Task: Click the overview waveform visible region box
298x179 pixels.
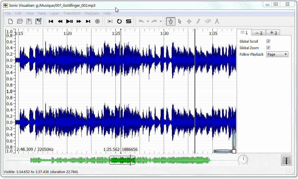Action: click(x=122, y=160)
